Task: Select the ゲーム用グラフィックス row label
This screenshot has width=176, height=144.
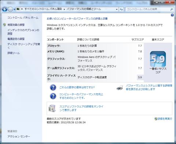Action: tap(61, 68)
